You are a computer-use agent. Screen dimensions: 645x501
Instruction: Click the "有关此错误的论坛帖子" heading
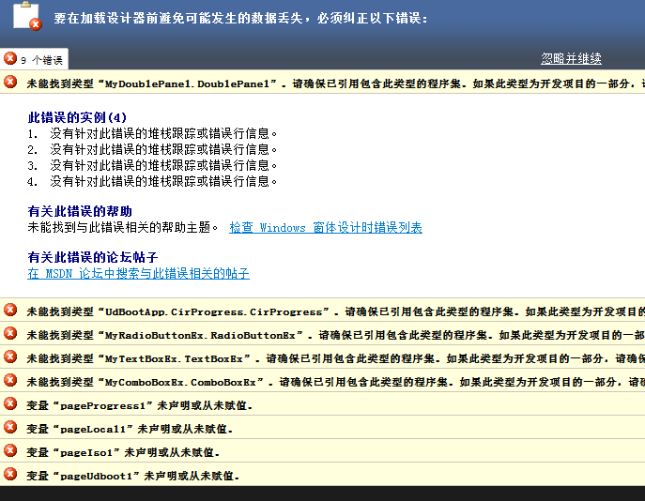[x=92, y=257]
